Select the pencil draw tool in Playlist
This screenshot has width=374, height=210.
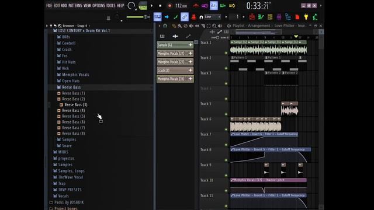pos(174,26)
